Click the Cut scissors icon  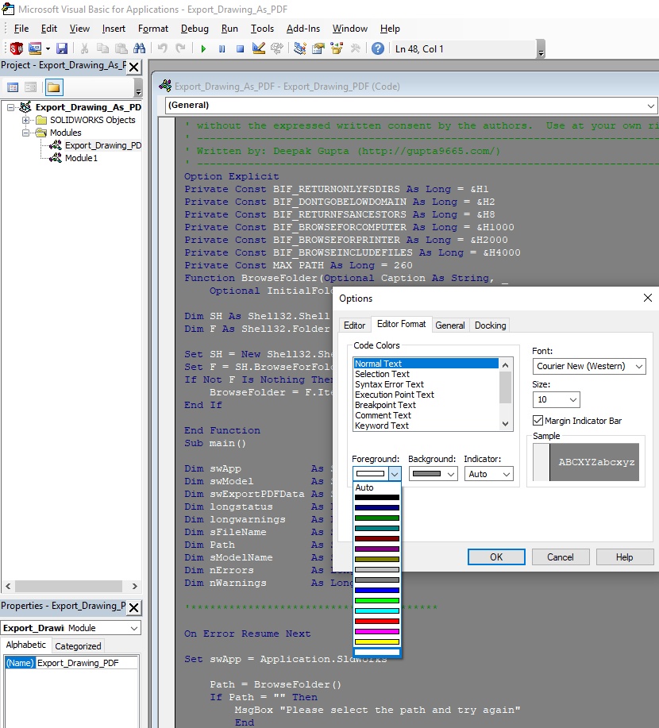click(84, 48)
